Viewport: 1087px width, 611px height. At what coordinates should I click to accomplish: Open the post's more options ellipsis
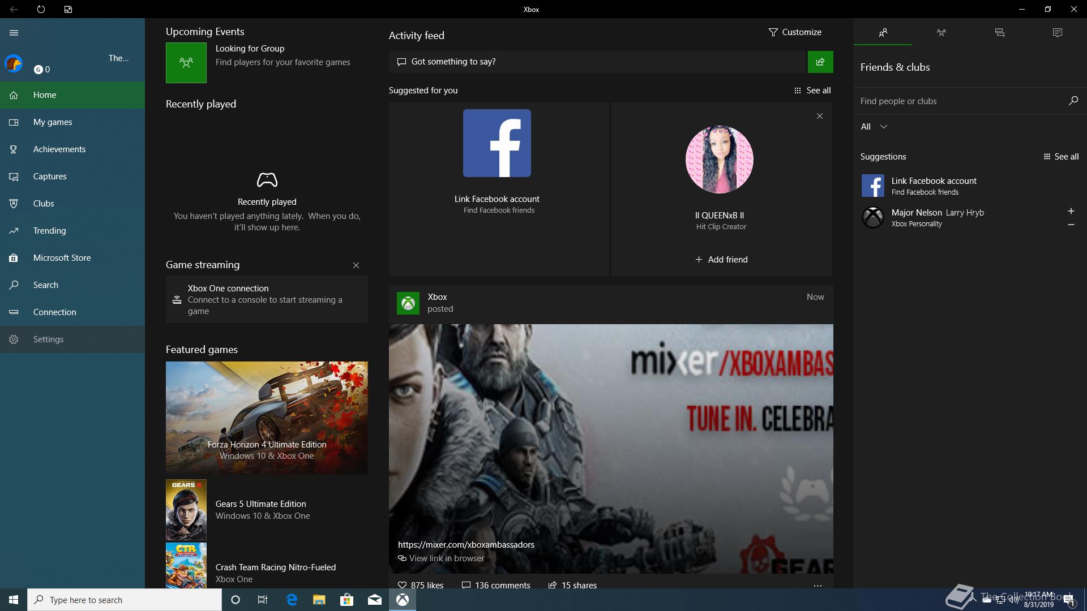[x=818, y=586]
